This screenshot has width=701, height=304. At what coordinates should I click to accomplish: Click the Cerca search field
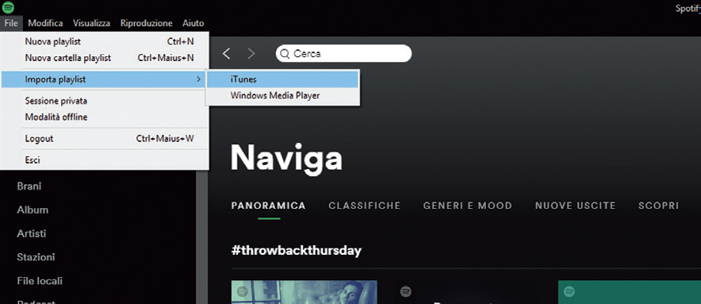point(343,54)
